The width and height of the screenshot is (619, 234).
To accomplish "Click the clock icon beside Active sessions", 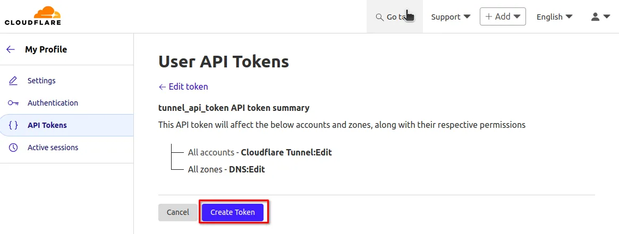I will point(13,148).
